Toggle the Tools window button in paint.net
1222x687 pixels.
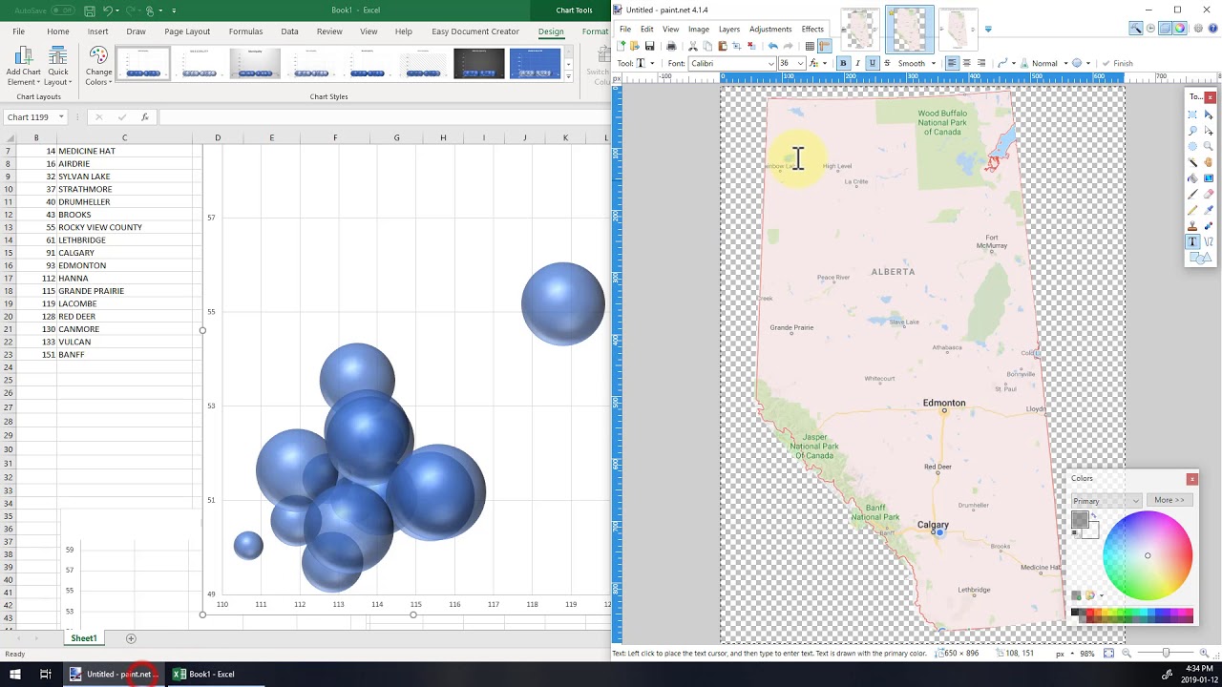click(1136, 29)
